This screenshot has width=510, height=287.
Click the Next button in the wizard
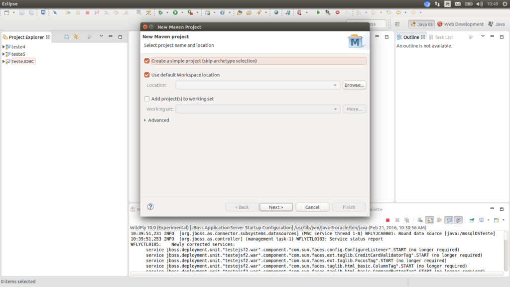[x=276, y=207]
